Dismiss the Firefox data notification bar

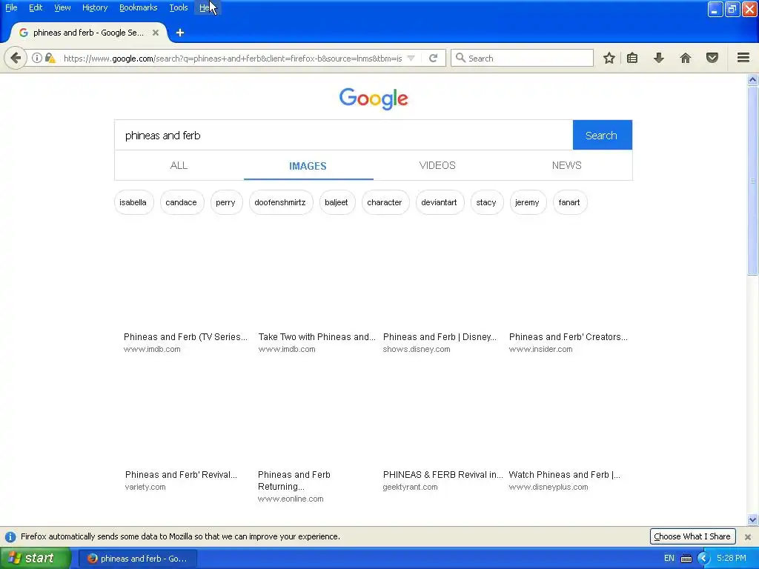click(x=748, y=536)
